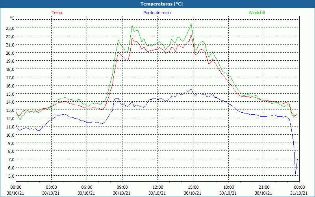This screenshot has height=197, width=315.
Task: Click the blue dew point minimum near midnight
Action: 296,174
